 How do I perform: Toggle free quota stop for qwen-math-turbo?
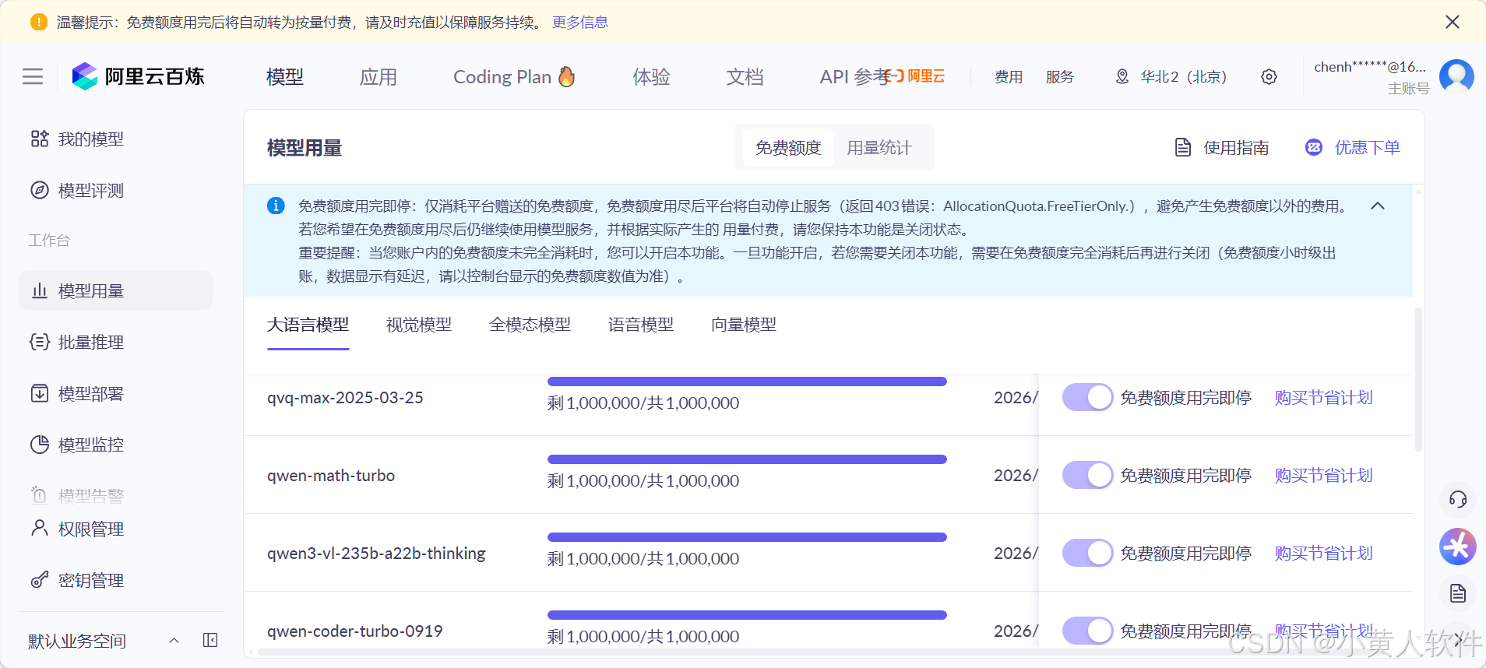[x=1087, y=475]
